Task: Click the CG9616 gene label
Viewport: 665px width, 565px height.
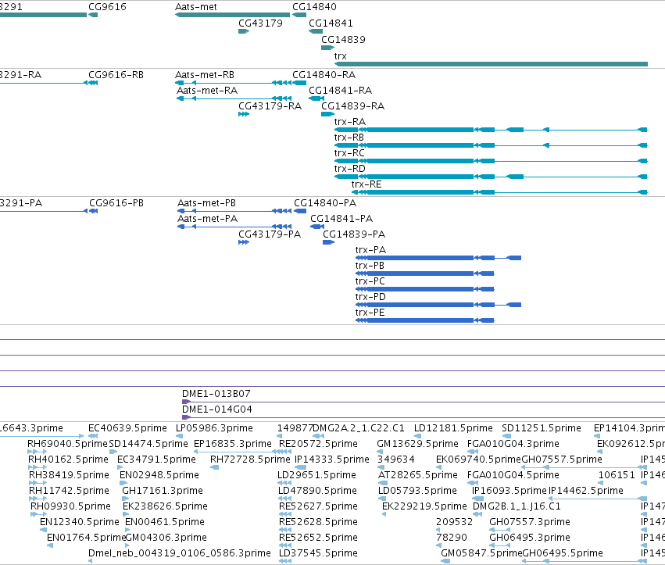Action: point(107,7)
